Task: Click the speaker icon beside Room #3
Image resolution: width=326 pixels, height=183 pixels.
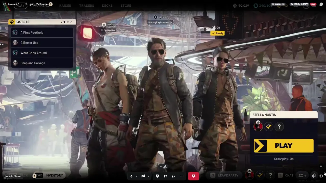Action: pyautogui.click(x=4, y=4)
